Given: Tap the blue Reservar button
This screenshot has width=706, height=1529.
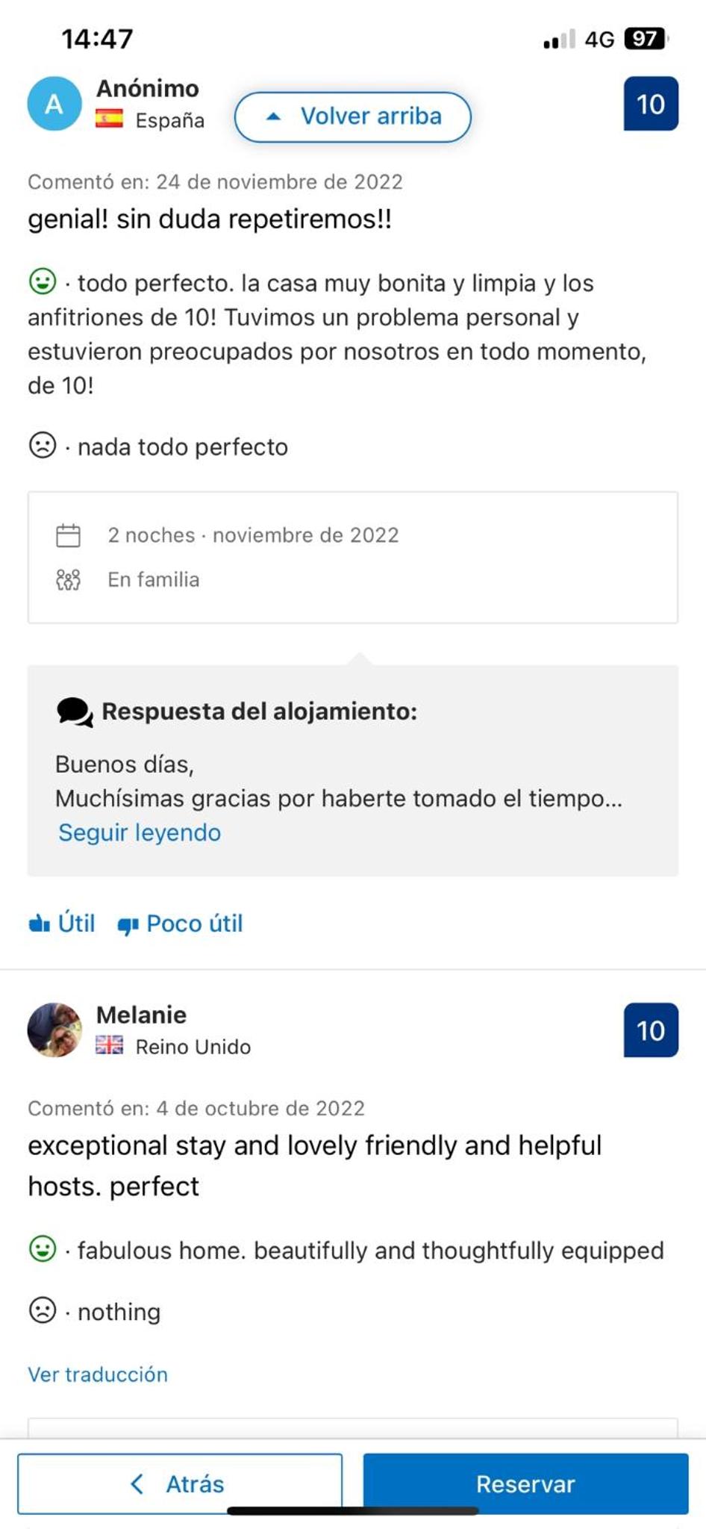Looking at the screenshot, I should [x=526, y=1483].
